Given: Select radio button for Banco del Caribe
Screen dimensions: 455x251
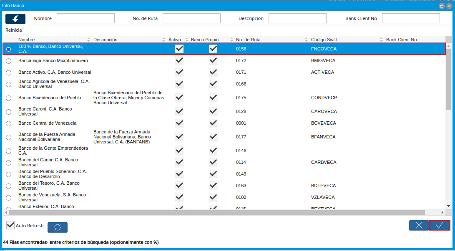Looking at the screenshot, I should 9,163.
